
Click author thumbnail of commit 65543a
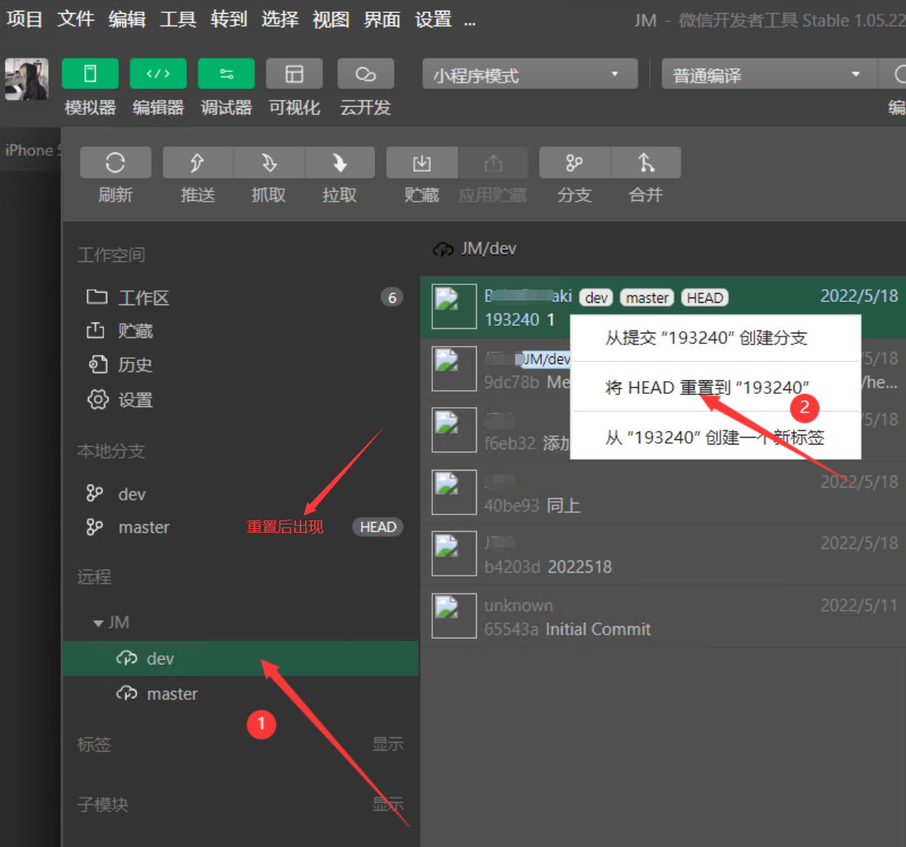(455, 616)
